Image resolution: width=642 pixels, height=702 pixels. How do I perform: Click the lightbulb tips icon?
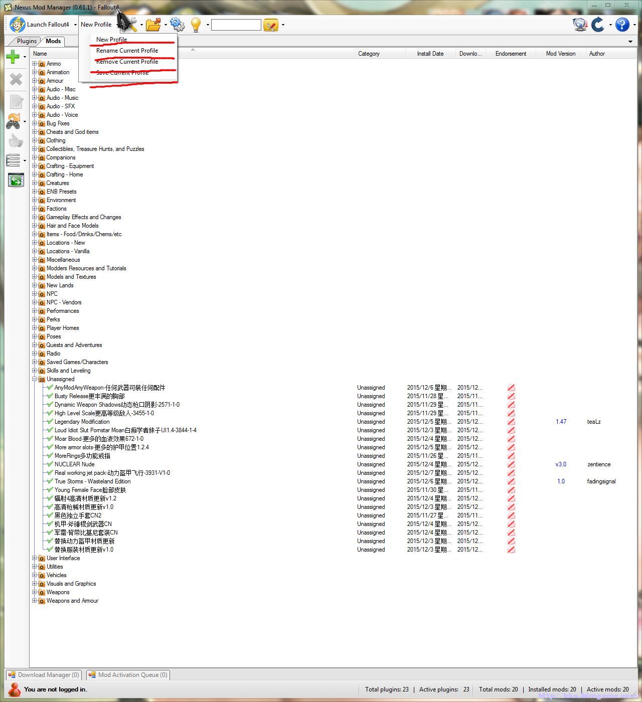point(196,24)
